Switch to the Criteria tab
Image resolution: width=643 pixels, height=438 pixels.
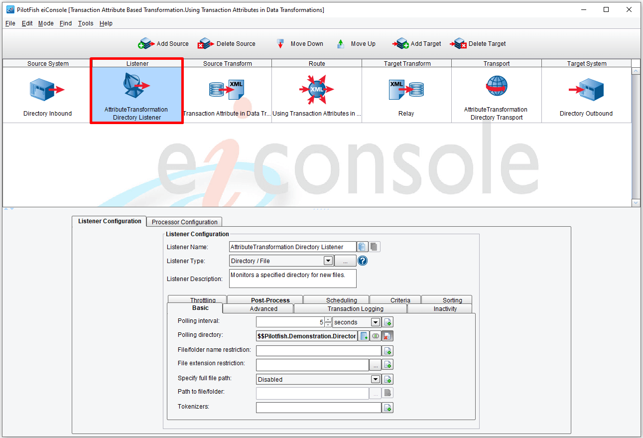coord(395,299)
